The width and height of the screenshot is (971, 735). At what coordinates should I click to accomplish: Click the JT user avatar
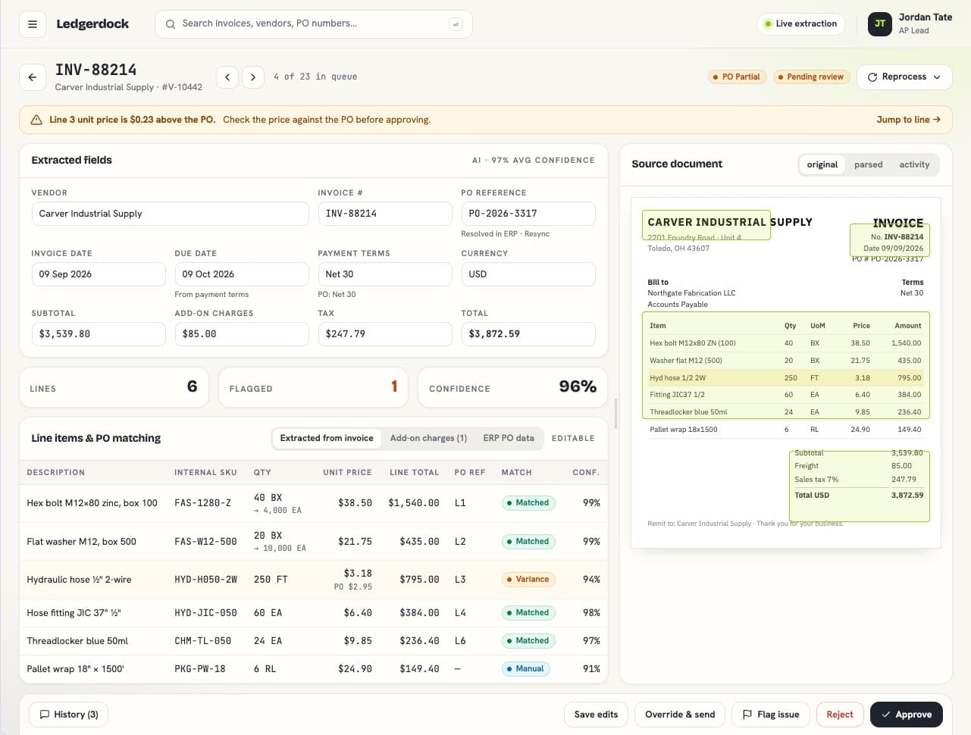pyautogui.click(x=880, y=23)
